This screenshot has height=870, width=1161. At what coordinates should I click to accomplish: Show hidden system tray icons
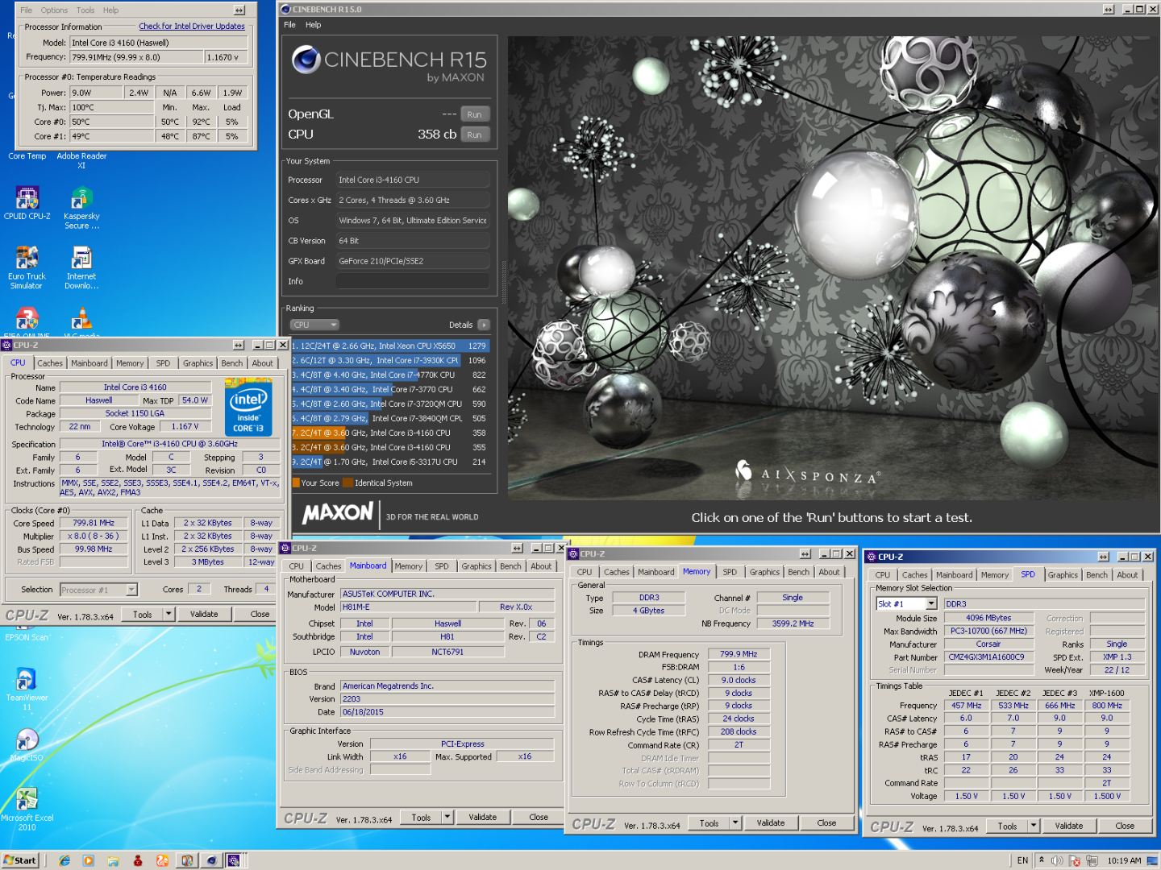pos(1041,860)
